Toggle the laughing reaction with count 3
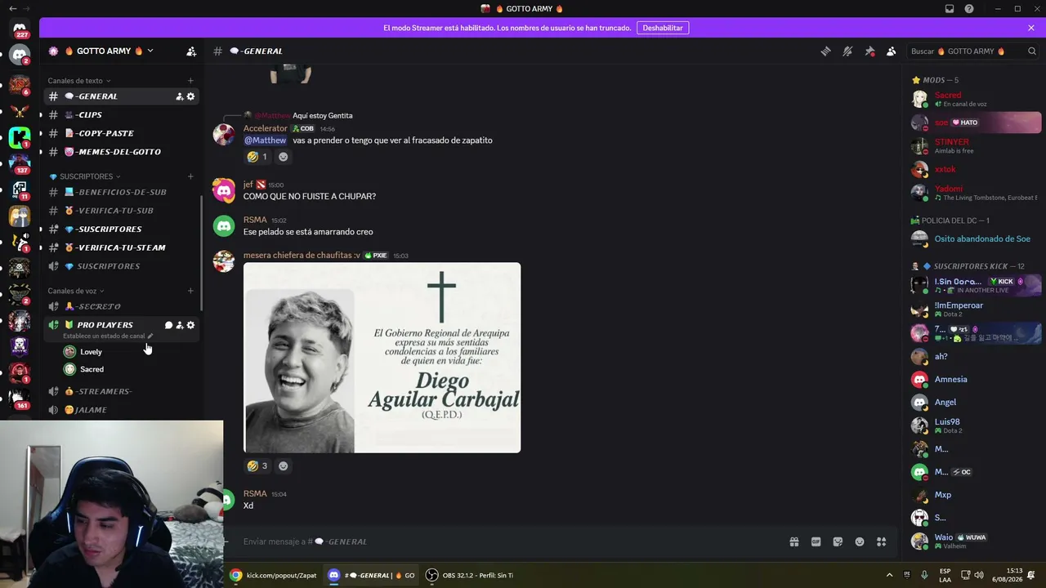 [x=257, y=466]
